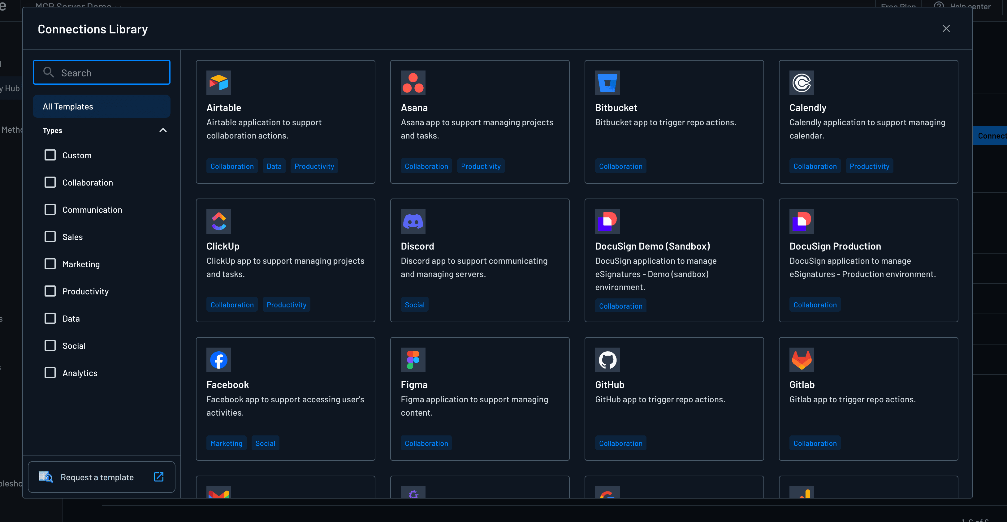The height and width of the screenshot is (522, 1007).
Task: Click the DocuSign Demo (Sandbox) logo icon
Action: 607,221
